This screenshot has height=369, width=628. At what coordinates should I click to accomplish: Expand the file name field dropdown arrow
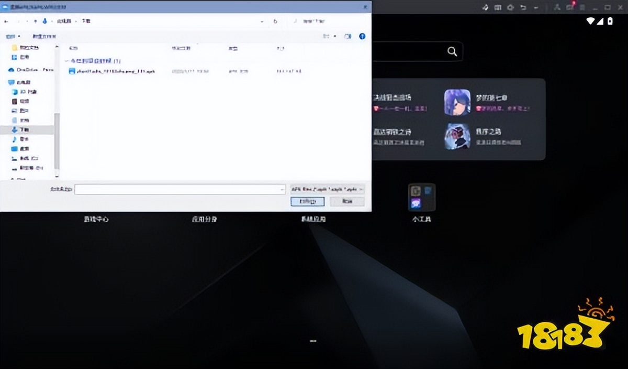[282, 189]
